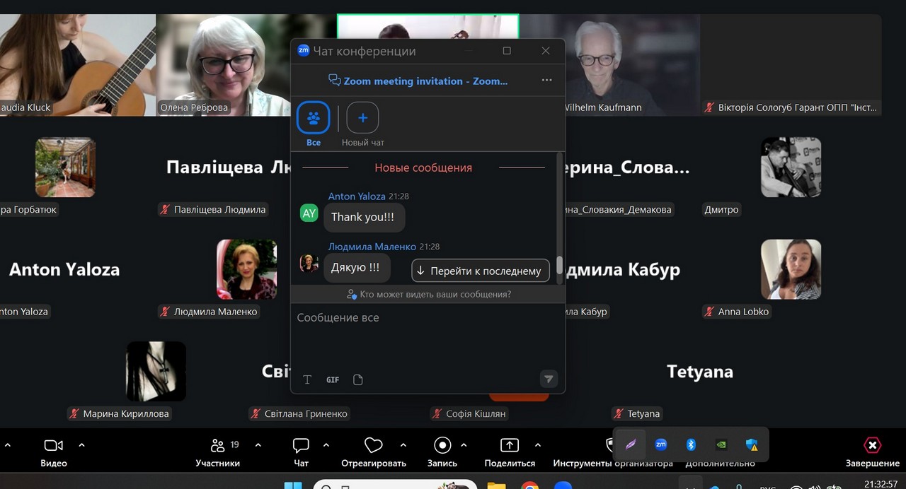
Task: Expand the arrow next to Участники
Action: point(258,445)
